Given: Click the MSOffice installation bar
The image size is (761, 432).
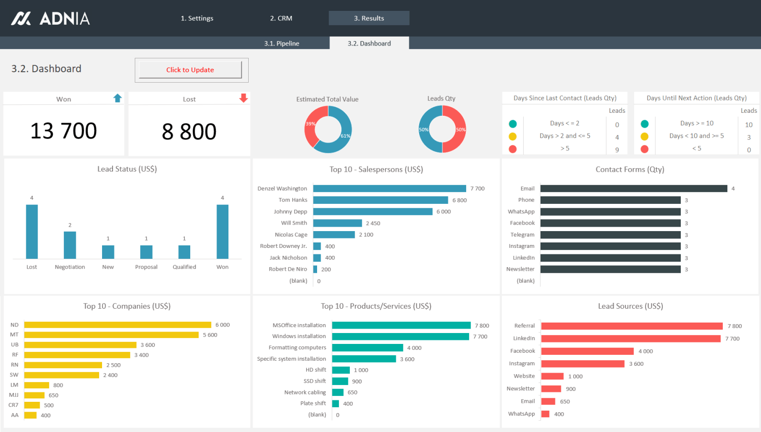Looking at the screenshot, I should point(401,325).
